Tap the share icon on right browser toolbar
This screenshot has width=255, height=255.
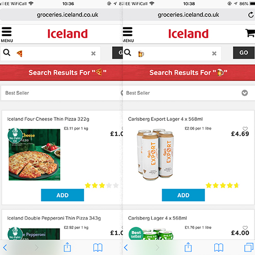(188, 247)
